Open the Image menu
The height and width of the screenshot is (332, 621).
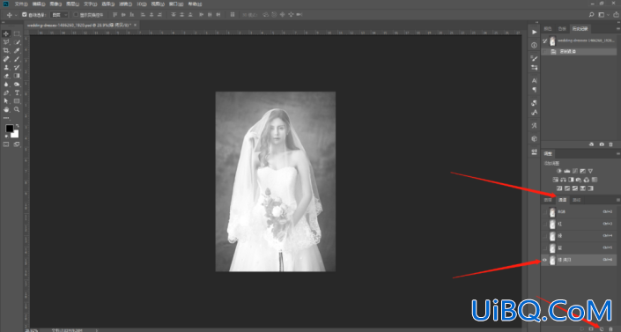tap(55, 4)
